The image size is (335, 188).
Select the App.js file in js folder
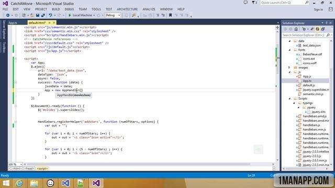pyautogui.click(x=307, y=76)
